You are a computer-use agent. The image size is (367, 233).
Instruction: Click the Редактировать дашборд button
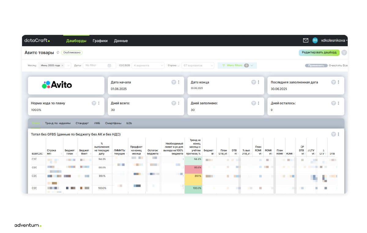click(319, 53)
